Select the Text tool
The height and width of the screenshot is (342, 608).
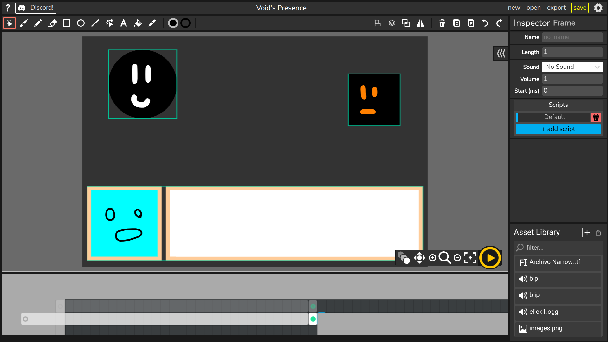[124, 23]
